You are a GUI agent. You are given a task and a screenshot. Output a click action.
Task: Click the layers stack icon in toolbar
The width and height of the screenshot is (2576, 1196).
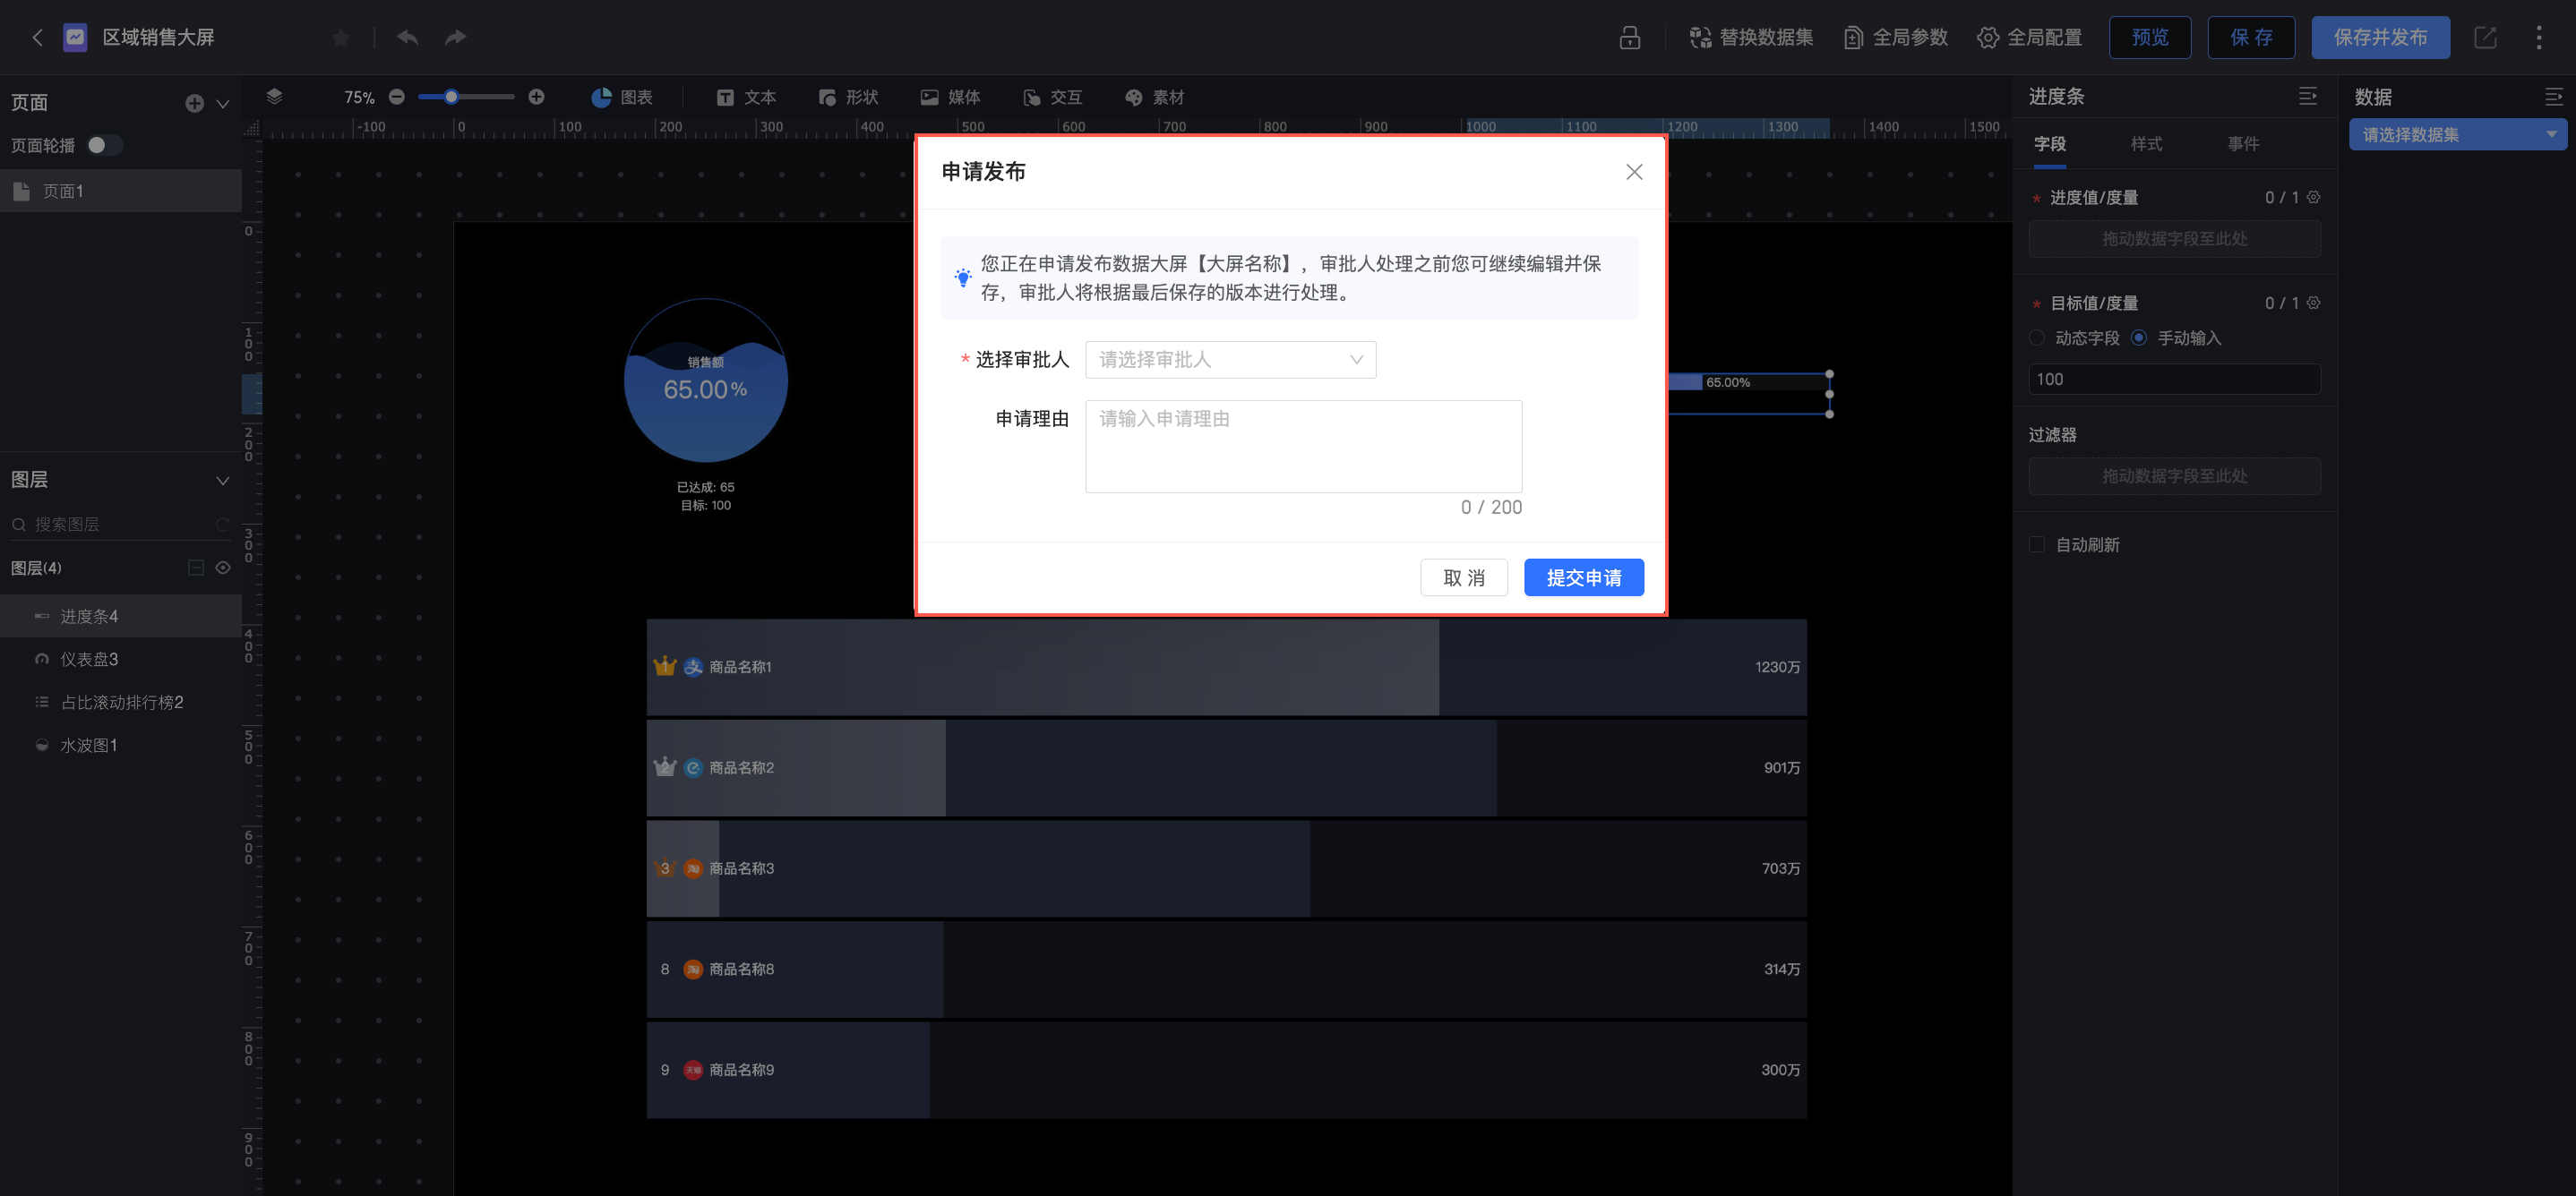[x=274, y=96]
